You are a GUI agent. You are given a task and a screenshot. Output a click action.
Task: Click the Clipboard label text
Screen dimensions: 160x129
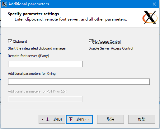[20, 41]
